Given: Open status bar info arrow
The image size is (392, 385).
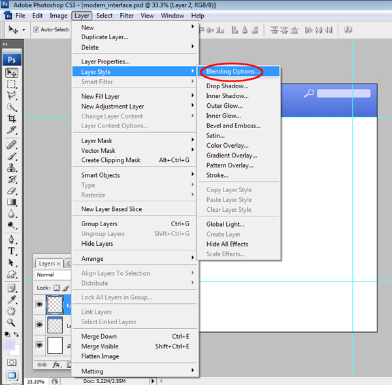Looking at the screenshot, I should (x=153, y=381).
